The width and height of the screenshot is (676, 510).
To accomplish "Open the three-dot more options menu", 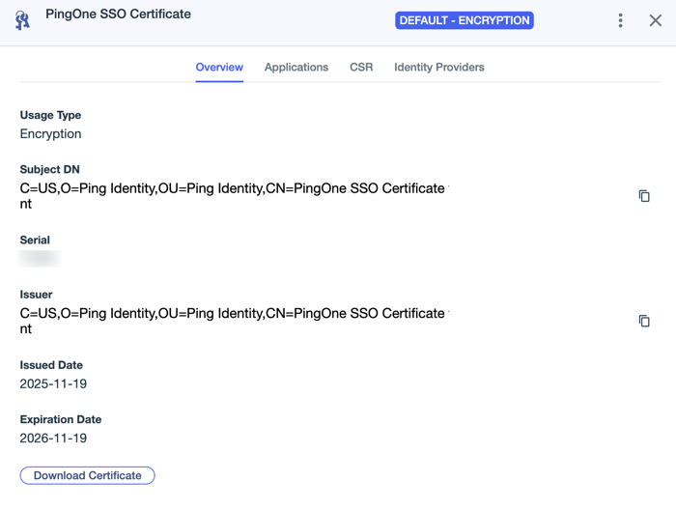I will point(620,20).
